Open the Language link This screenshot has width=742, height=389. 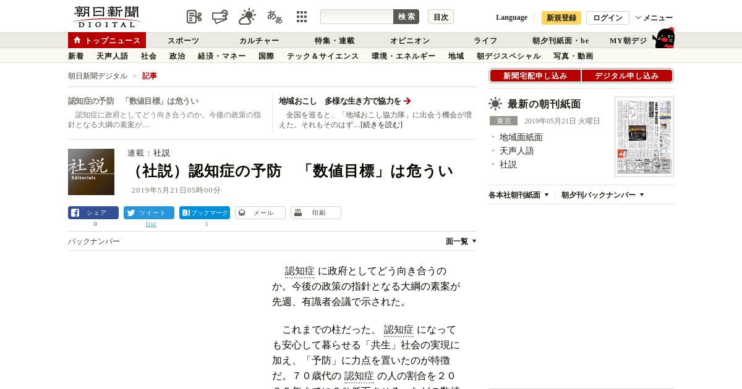click(x=511, y=17)
